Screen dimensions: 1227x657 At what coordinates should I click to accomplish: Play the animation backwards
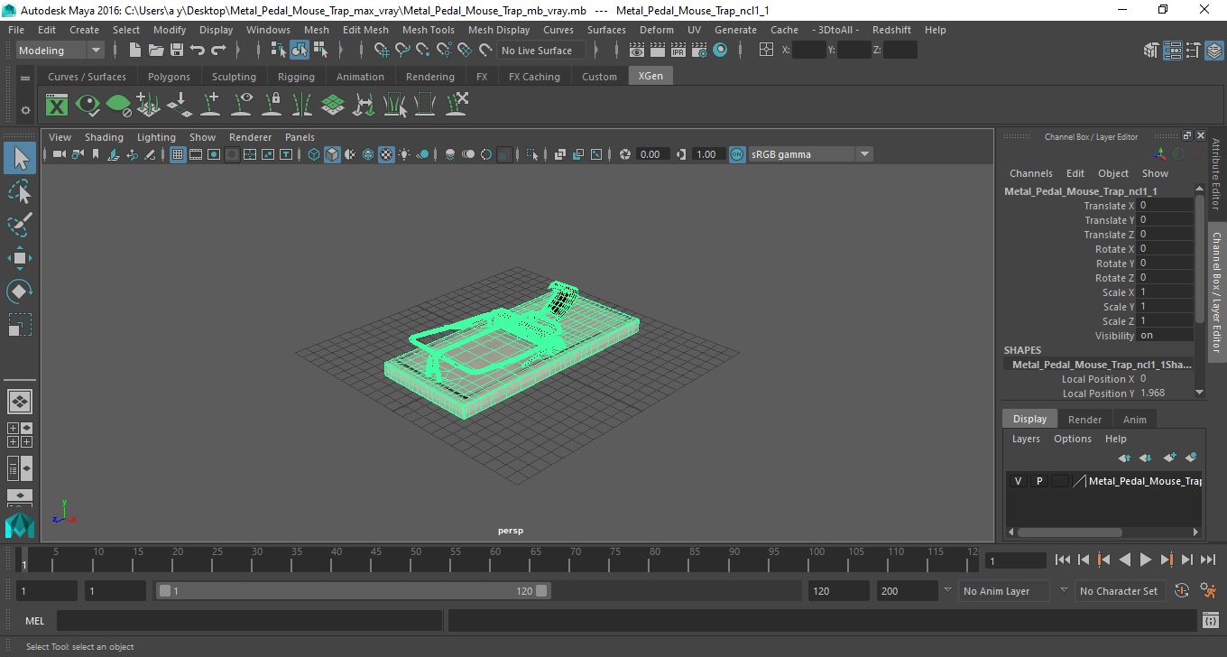pos(1124,560)
